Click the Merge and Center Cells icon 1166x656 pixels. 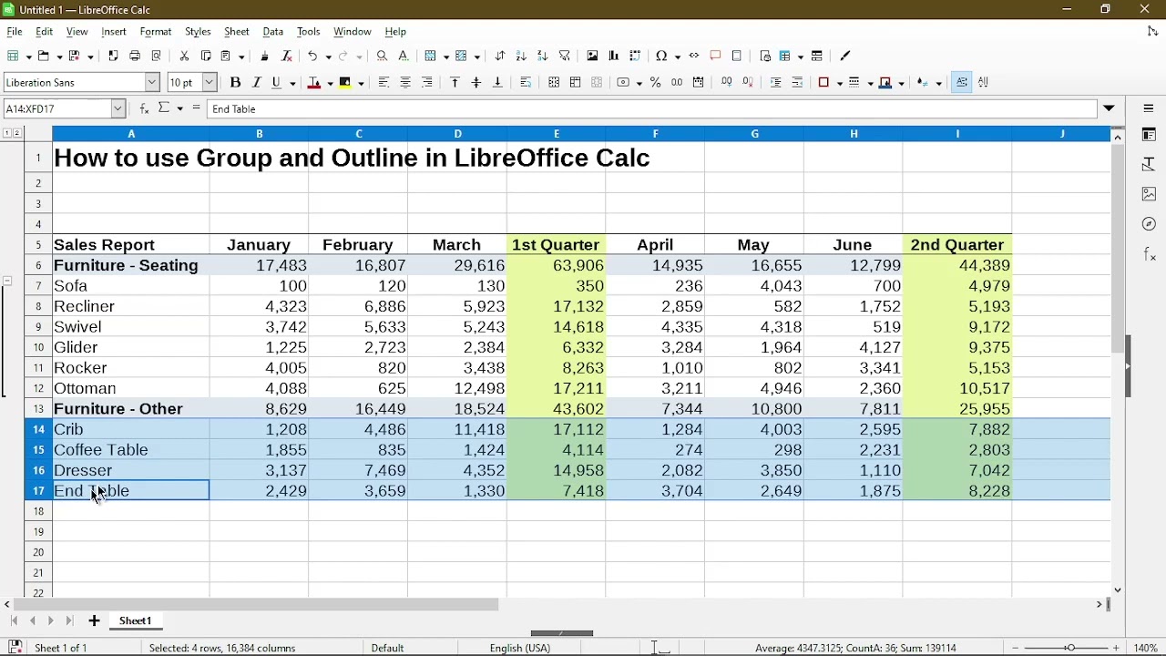click(554, 83)
